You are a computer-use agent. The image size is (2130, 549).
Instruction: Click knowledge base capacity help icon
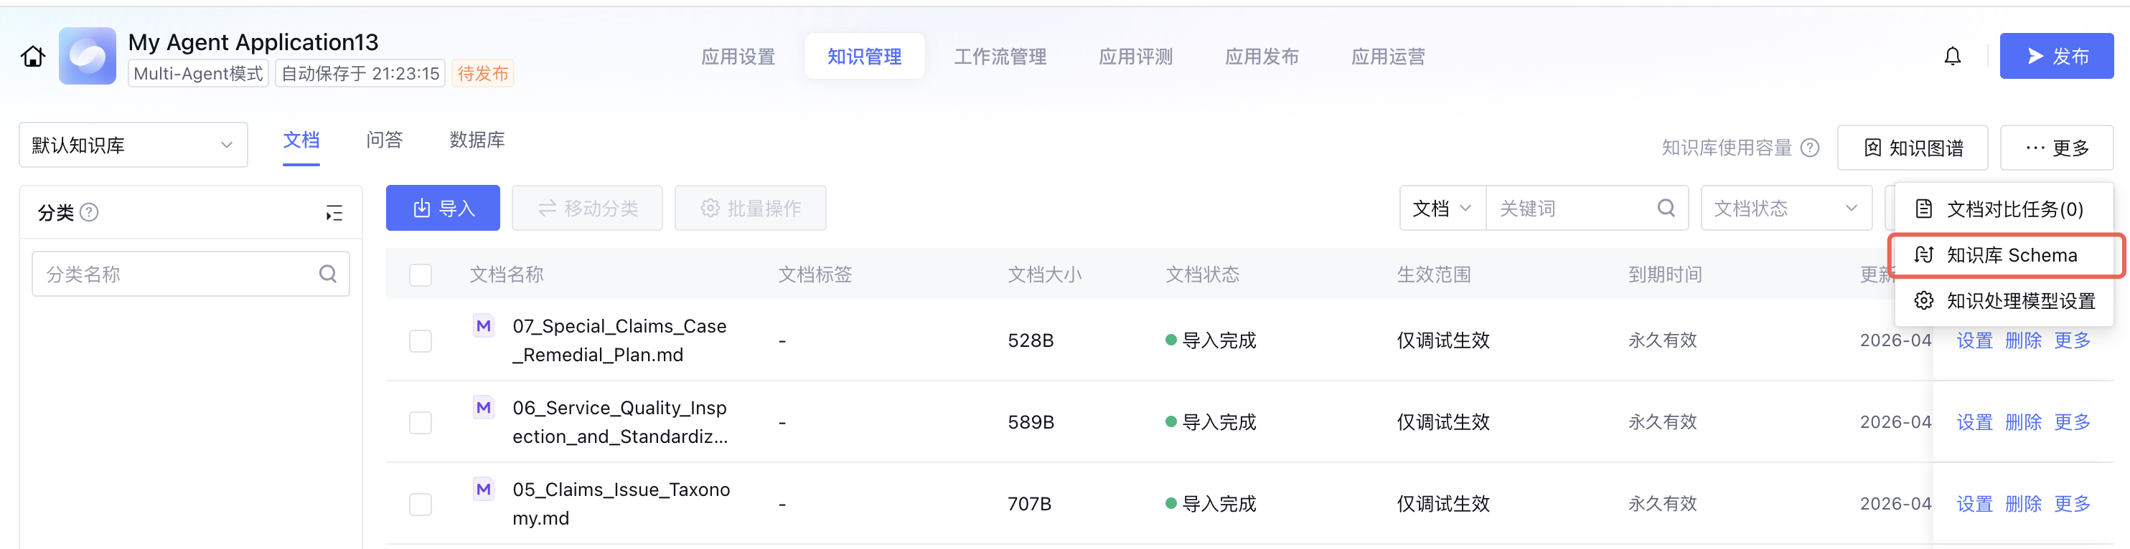click(x=1810, y=148)
